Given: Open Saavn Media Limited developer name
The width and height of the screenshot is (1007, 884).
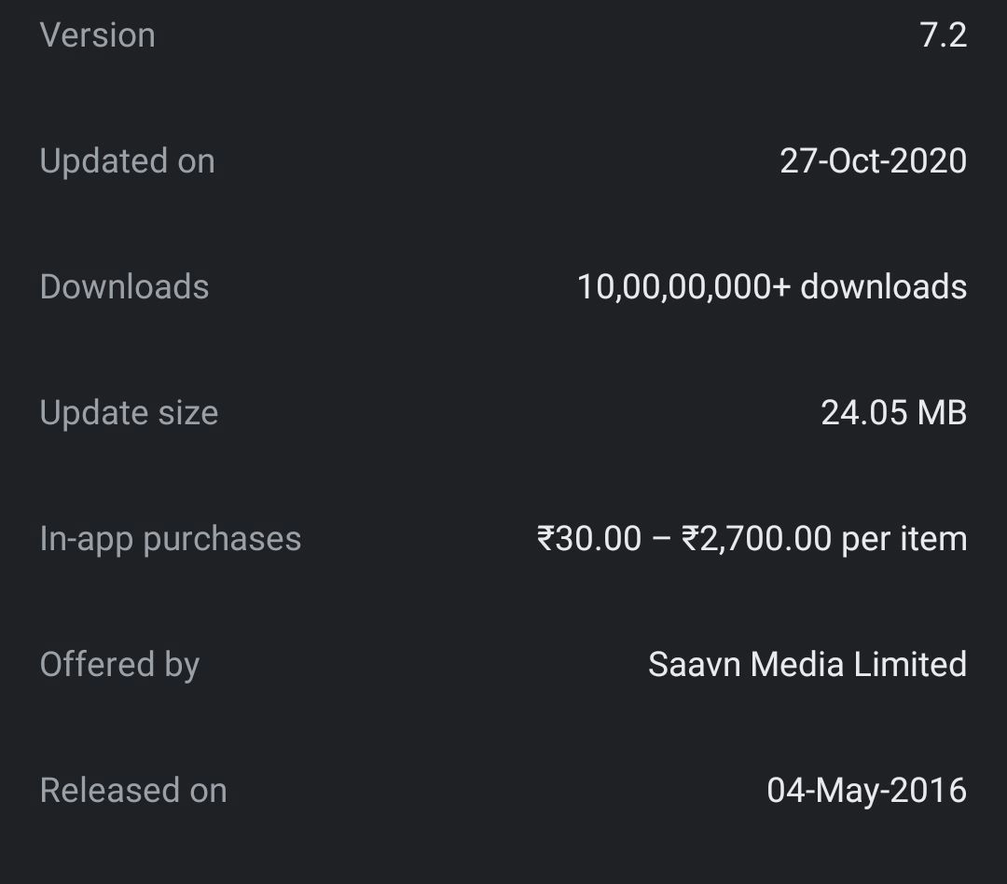Looking at the screenshot, I should coord(807,665).
